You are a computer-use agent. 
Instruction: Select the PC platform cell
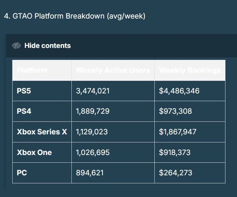(22, 173)
